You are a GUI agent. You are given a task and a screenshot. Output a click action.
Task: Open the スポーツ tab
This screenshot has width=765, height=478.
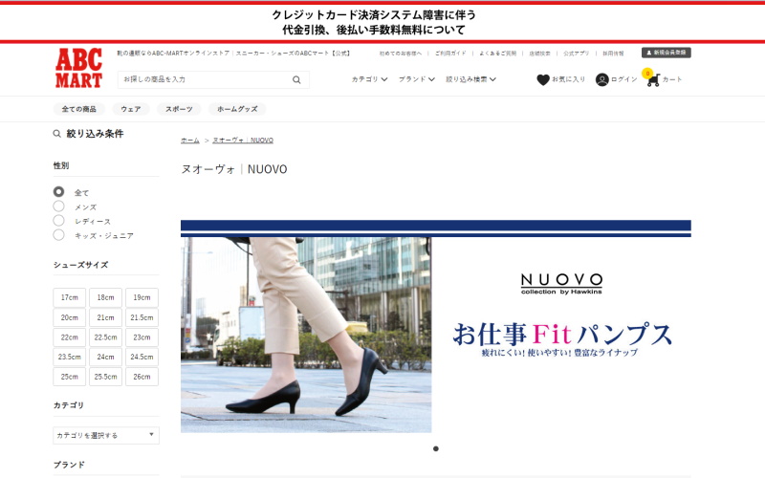pos(179,109)
